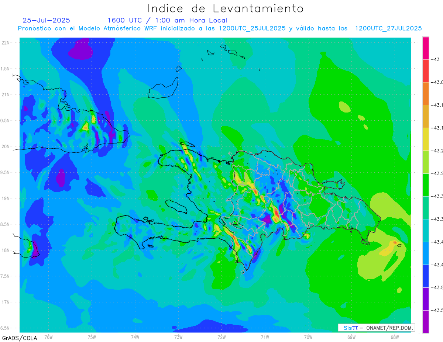Click the pink swatch atop the color scale
Image resolution: width=443 pixels, height=342 pixels.
pos(426,48)
